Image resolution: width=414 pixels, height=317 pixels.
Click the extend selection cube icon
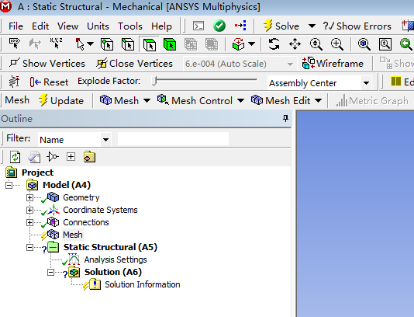pos(239,44)
